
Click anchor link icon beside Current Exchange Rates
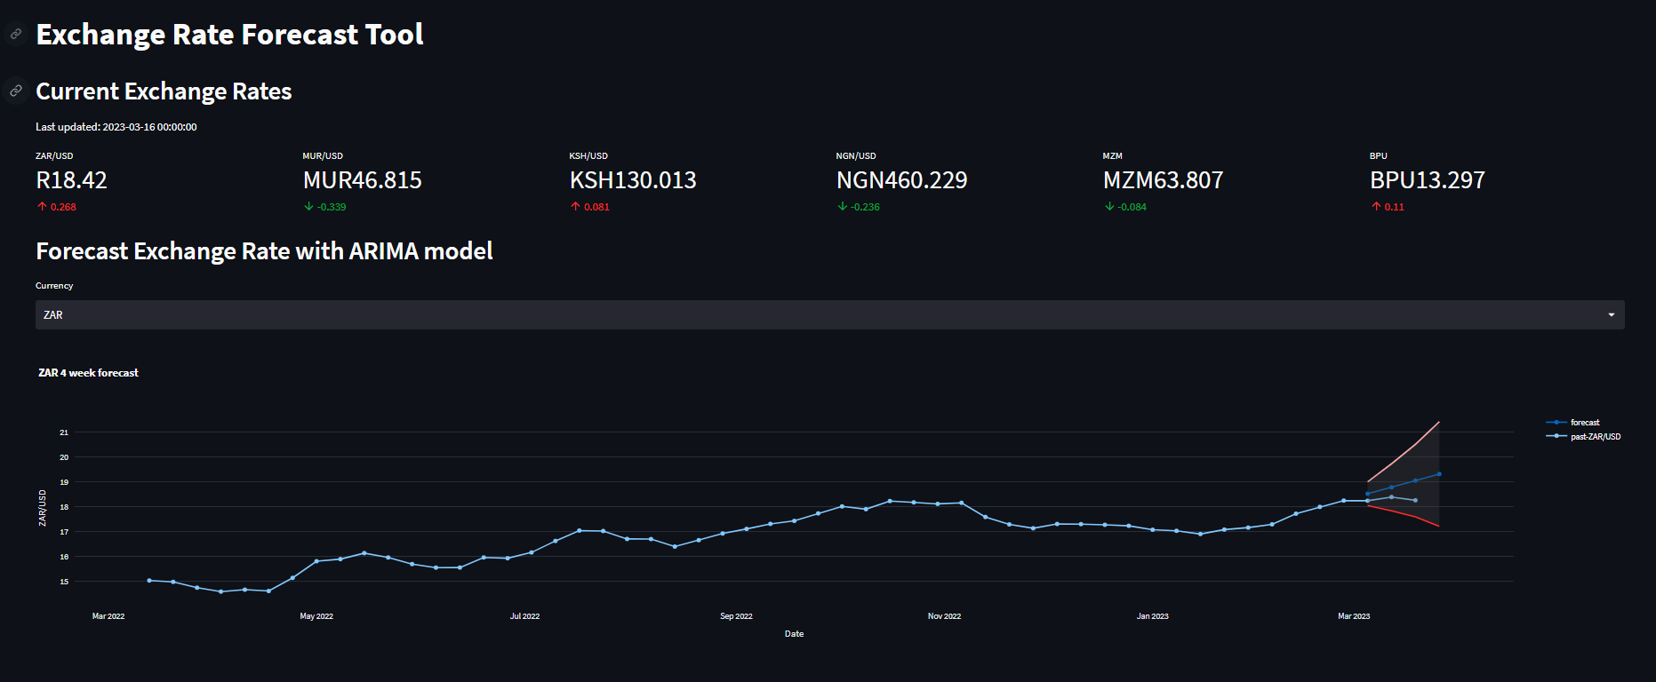coord(15,91)
